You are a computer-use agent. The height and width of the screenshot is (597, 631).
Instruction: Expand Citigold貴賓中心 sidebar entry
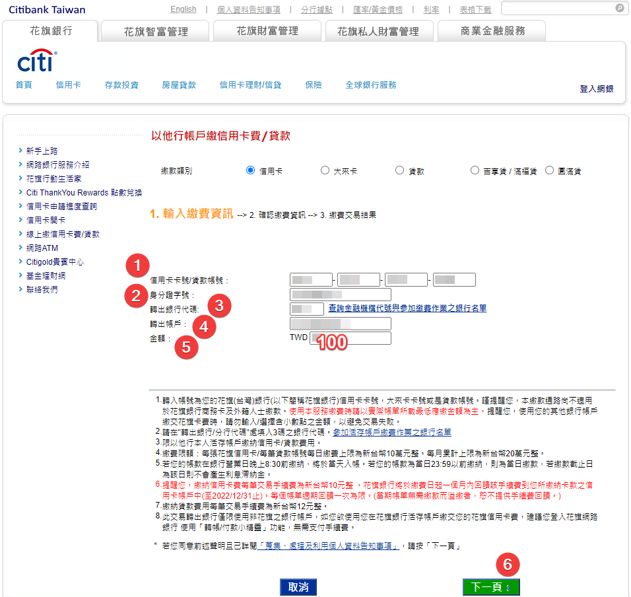(x=55, y=262)
